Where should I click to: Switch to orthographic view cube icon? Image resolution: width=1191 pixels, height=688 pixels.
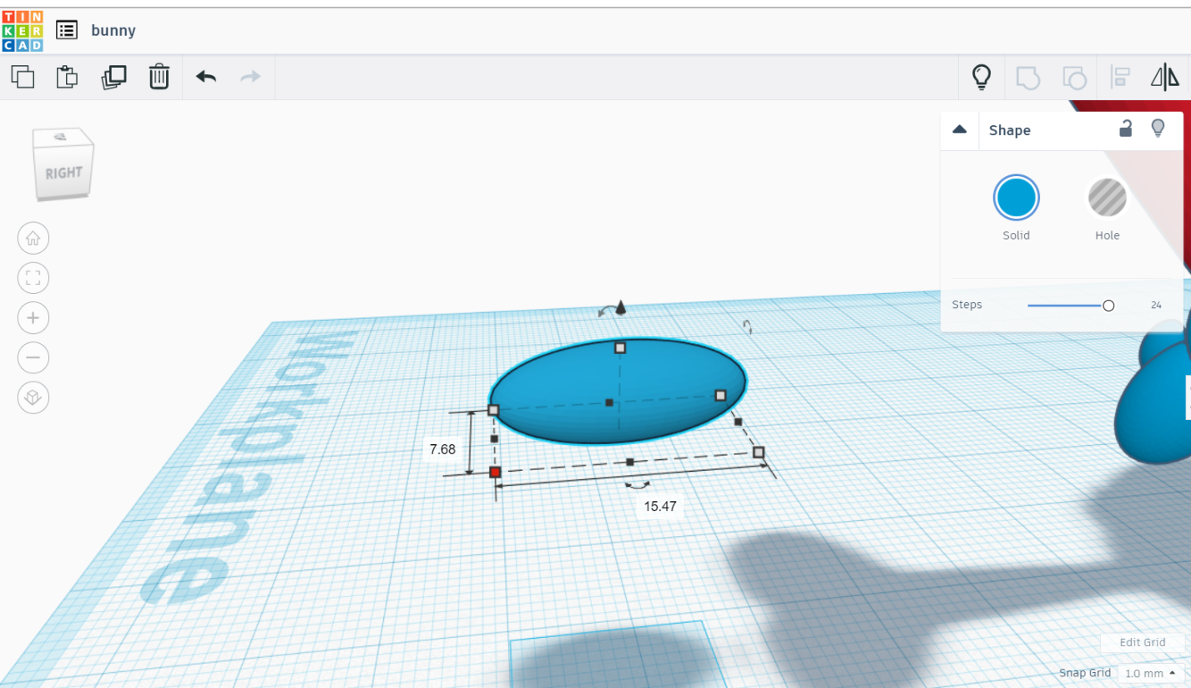[33, 397]
